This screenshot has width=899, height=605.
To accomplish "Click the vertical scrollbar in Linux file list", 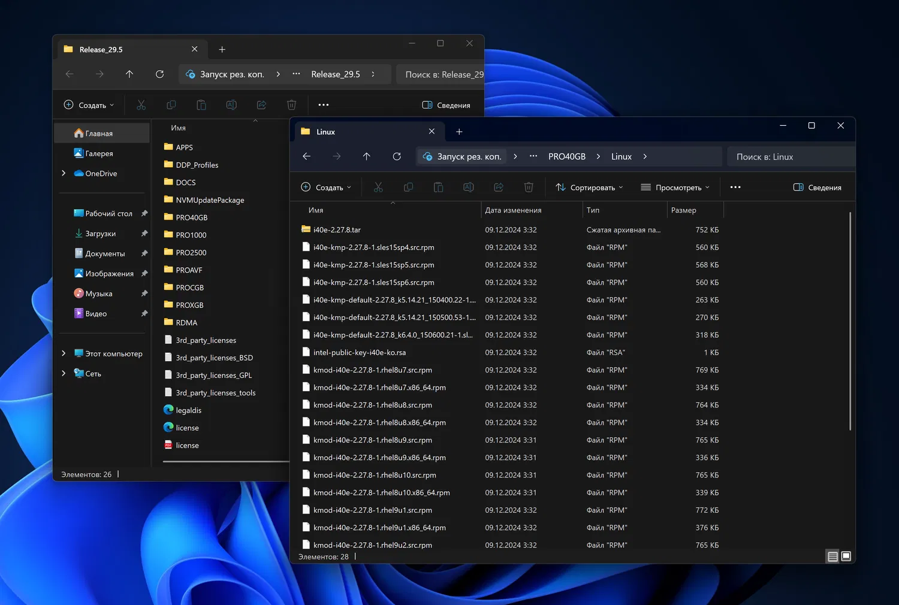I will pos(850,320).
